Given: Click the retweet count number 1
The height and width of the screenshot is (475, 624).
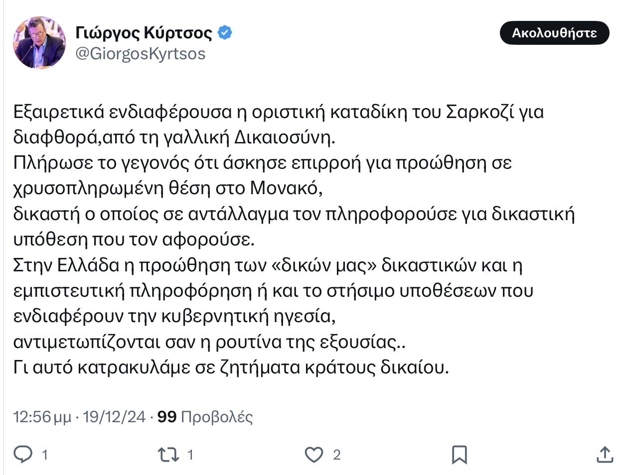Looking at the screenshot, I should [x=190, y=455].
